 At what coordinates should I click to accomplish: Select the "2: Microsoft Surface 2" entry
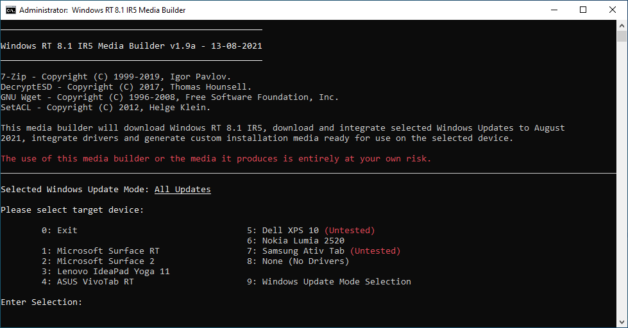point(98,261)
